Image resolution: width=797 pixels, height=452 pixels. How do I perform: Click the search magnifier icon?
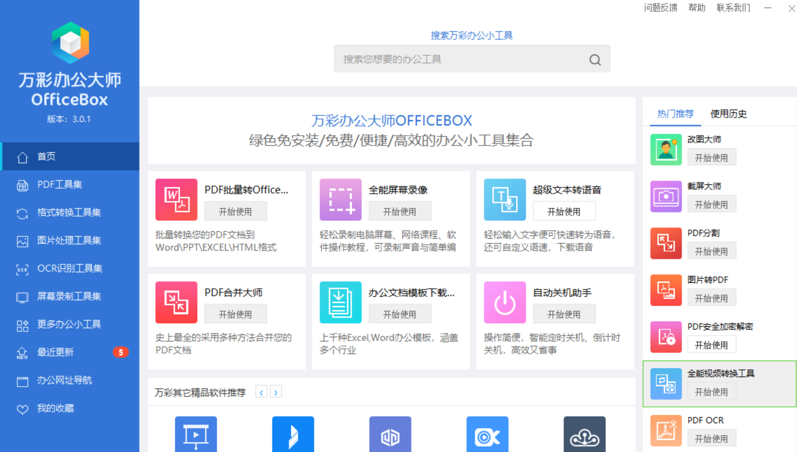pos(595,60)
